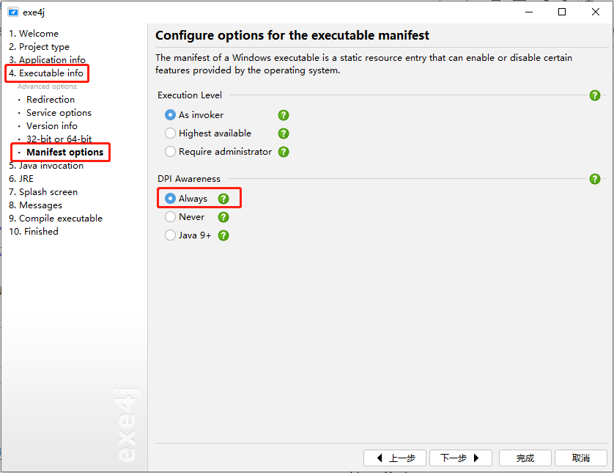Click the 上一步 back button

point(395,458)
